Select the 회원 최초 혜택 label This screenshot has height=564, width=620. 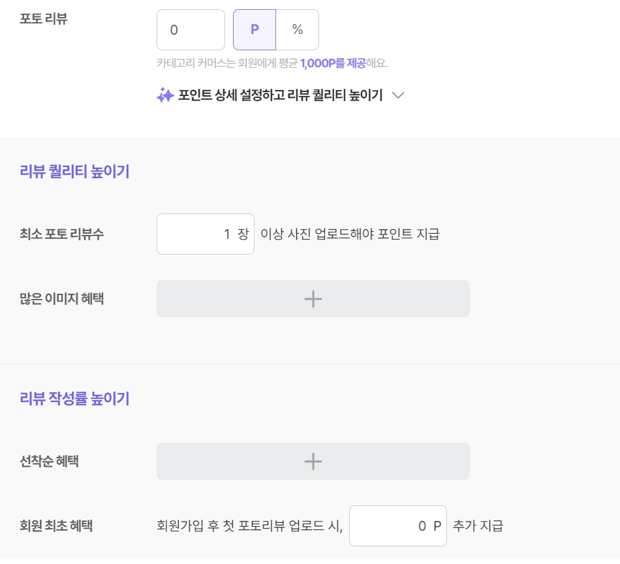click(56, 525)
